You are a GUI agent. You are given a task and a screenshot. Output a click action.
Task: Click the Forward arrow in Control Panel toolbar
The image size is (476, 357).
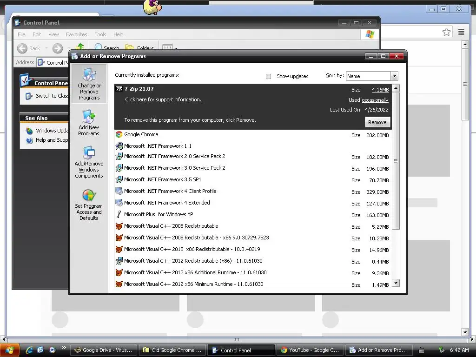pyautogui.click(x=57, y=48)
